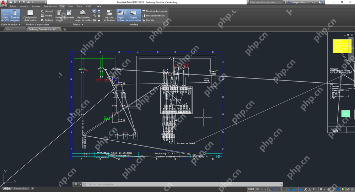The height and width of the screenshot is (192, 355).
Task: Click the status bar customization hamburger icon
Action: click(x=352, y=189)
